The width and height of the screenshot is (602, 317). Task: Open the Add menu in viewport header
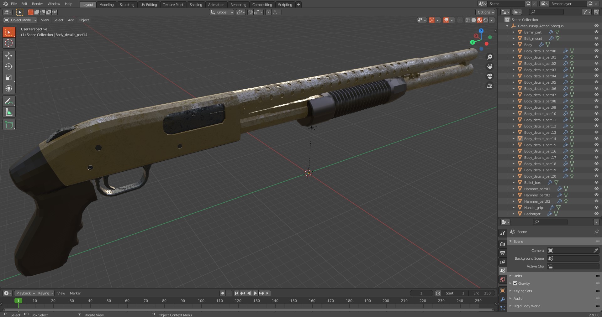[x=71, y=20]
